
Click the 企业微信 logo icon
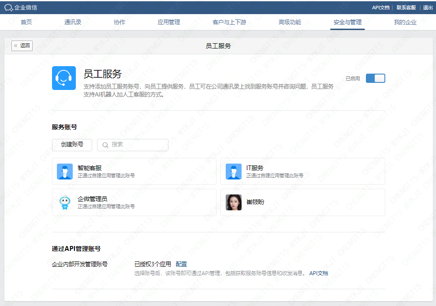9,8
